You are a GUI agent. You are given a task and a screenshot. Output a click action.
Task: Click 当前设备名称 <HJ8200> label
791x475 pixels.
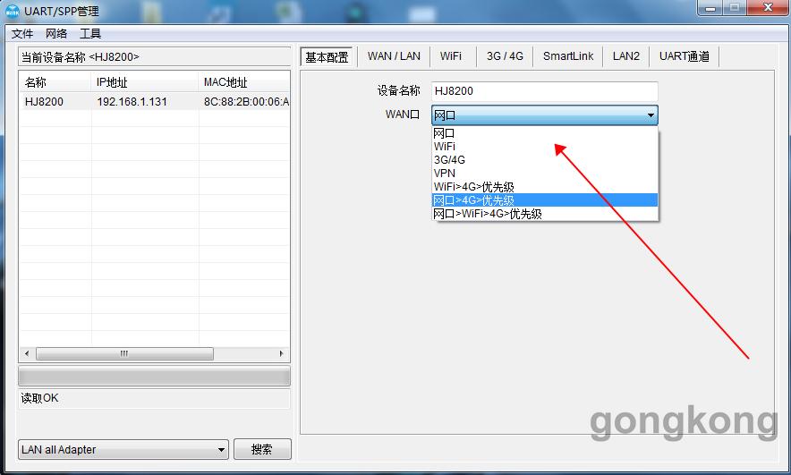80,57
